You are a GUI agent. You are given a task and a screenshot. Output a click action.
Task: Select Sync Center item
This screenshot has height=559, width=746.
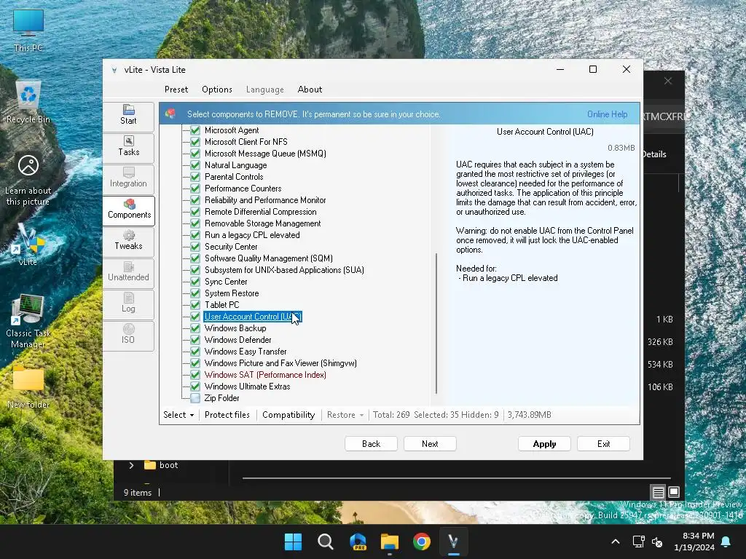(226, 282)
